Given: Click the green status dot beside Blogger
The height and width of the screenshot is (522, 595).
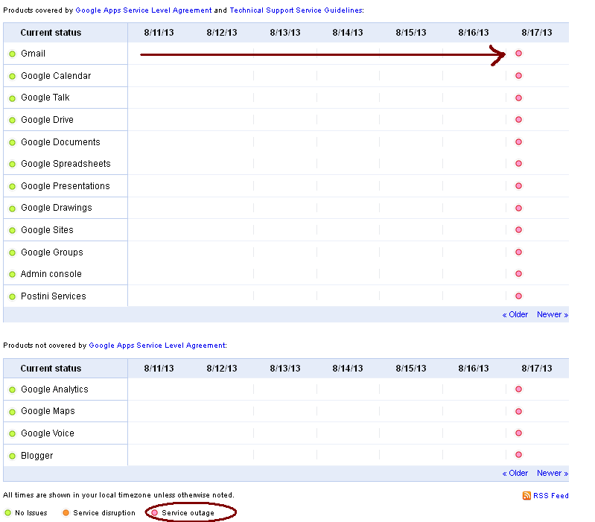Looking at the screenshot, I should (12, 456).
